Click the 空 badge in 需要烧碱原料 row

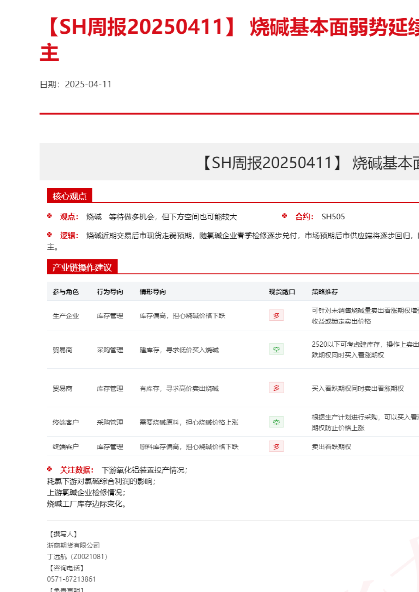tap(276, 422)
